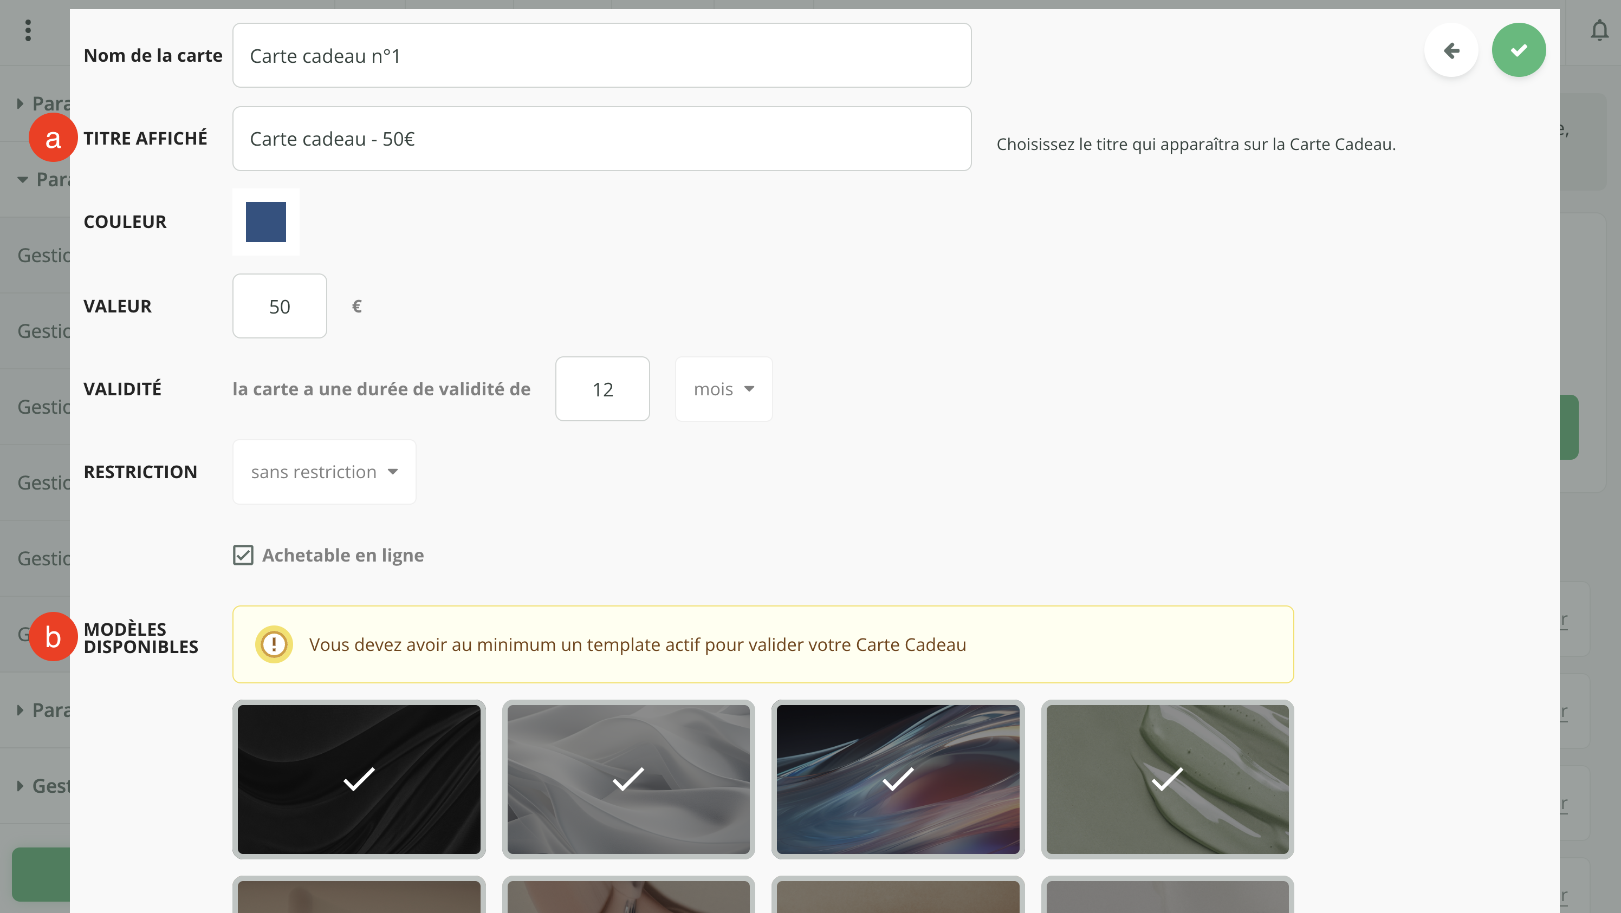The height and width of the screenshot is (913, 1621).
Task: Select the blue iridescent wave template
Action: coord(897,779)
